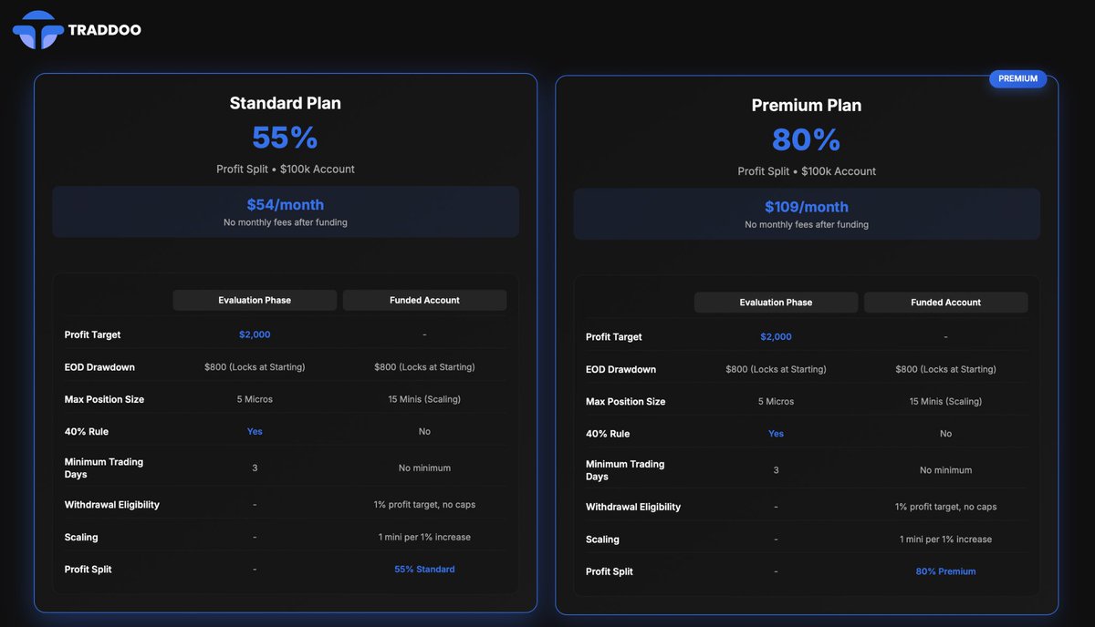
Task: Click Profit Split row label in Standard Plan
Action: [x=88, y=569]
